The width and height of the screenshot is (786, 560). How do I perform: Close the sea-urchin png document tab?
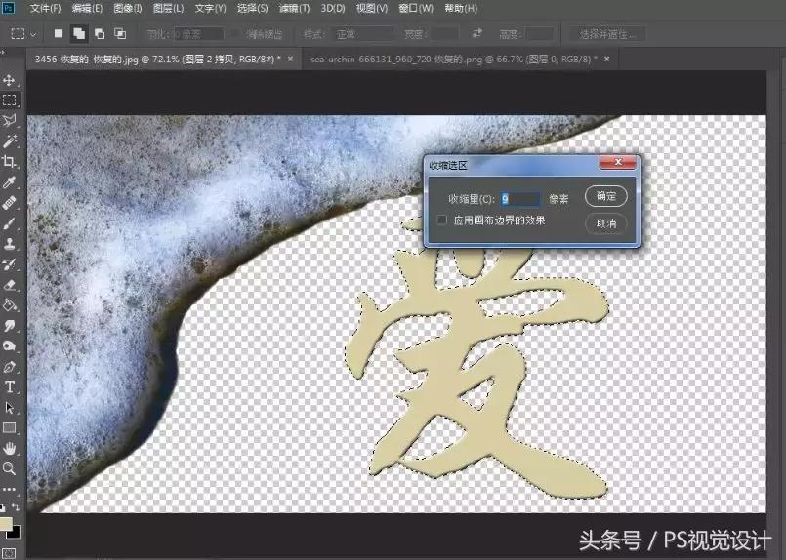607,60
